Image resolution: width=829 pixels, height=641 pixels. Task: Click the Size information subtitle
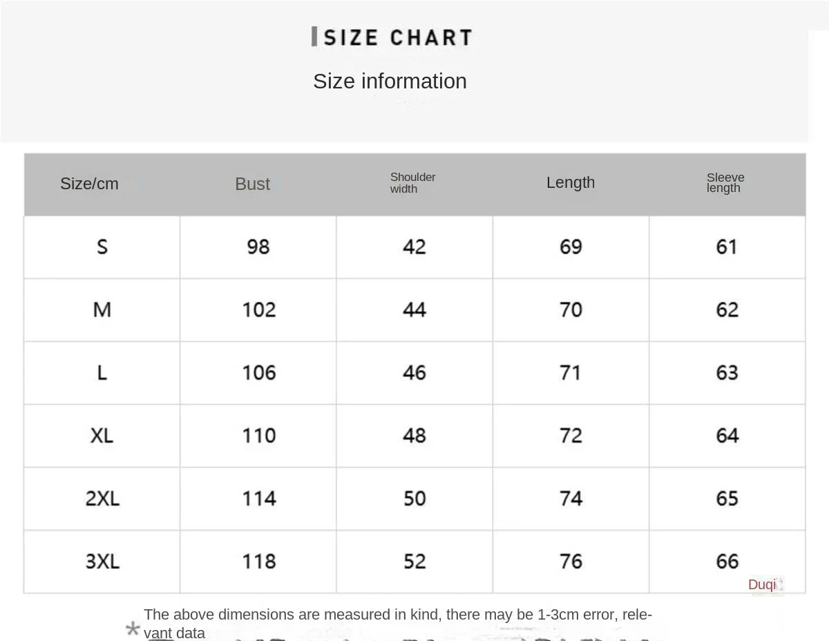[x=390, y=82]
